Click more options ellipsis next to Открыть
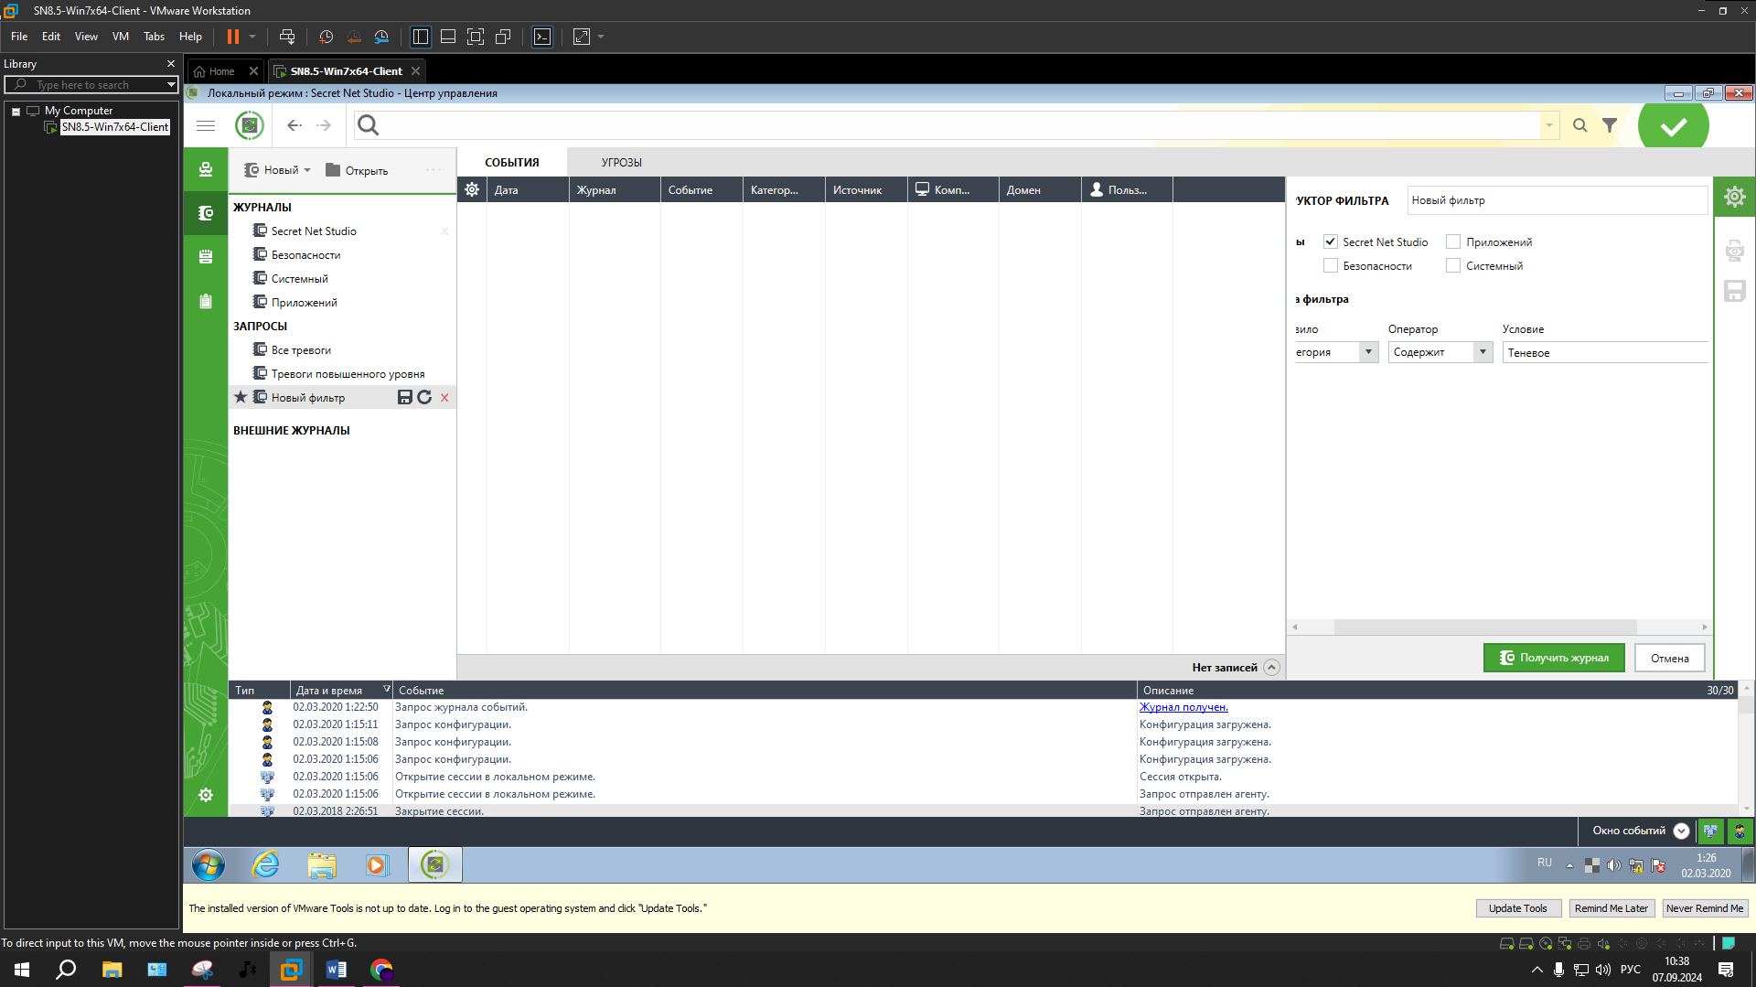This screenshot has width=1756, height=987. [434, 170]
